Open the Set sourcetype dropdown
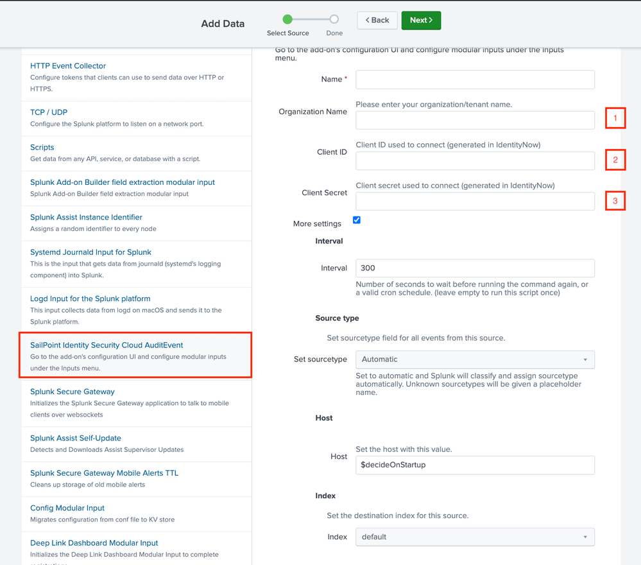The width and height of the screenshot is (641, 565). [475, 360]
